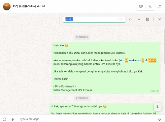The image size is (165, 122).
Task: Go to previous search result
Action: (130, 19)
